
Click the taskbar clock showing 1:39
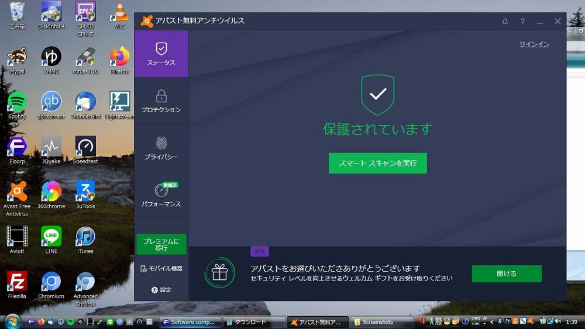tap(572, 321)
